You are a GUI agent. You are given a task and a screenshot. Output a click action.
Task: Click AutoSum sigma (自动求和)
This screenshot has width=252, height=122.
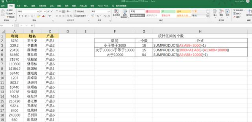coord(238,10)
